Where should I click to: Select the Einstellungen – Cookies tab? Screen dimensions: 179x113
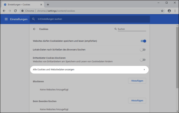23,5
